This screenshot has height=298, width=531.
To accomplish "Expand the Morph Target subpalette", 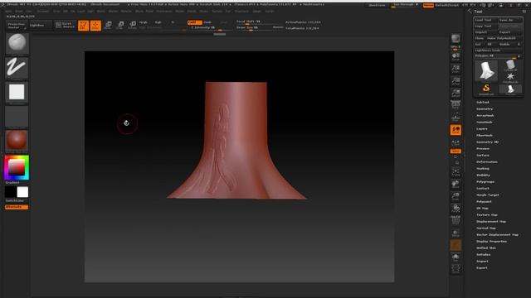I will (x=488, y=195).
